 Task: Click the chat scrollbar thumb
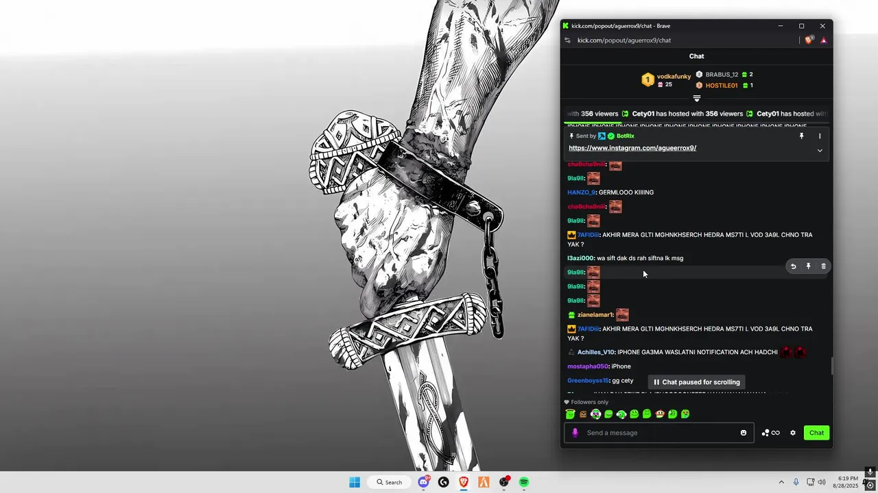(832, 366)
